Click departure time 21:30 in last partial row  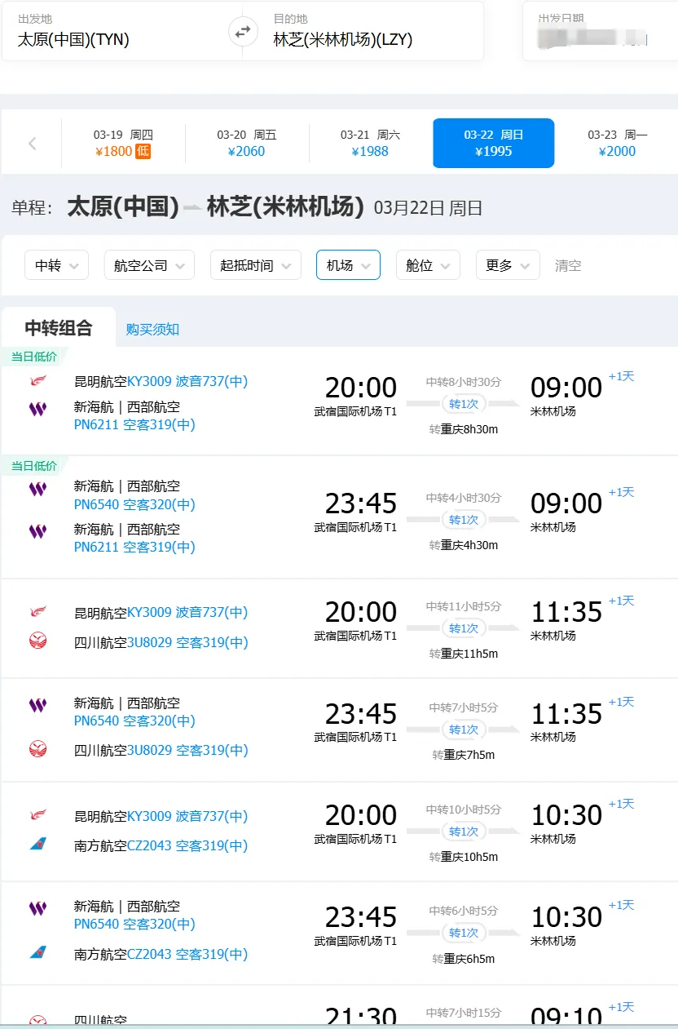pos(361,1016)
